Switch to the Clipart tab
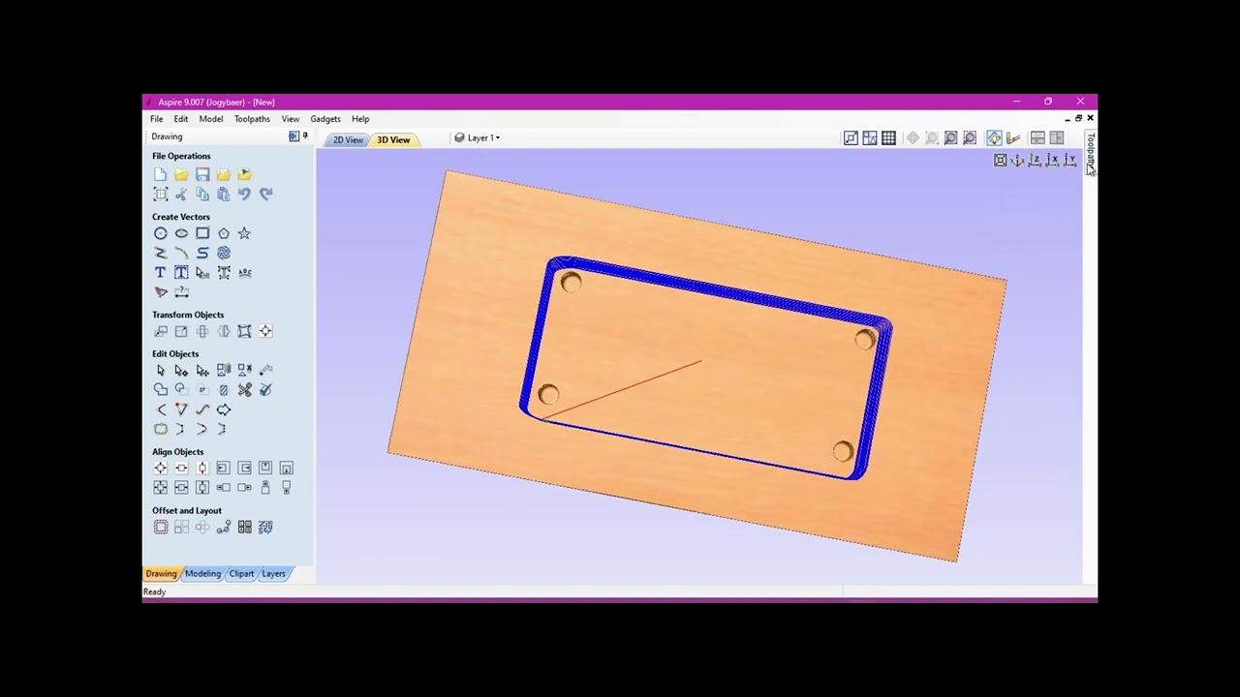Viewport: 1240px width, 697px height. [x=241, y=574]
